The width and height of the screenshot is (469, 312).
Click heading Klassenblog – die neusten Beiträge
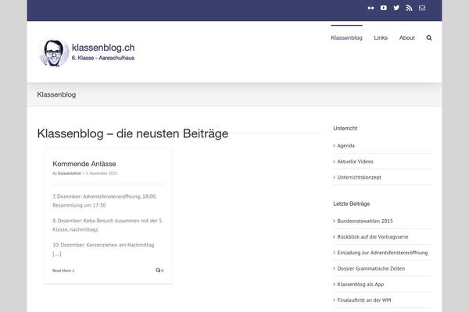click(133, 133)
